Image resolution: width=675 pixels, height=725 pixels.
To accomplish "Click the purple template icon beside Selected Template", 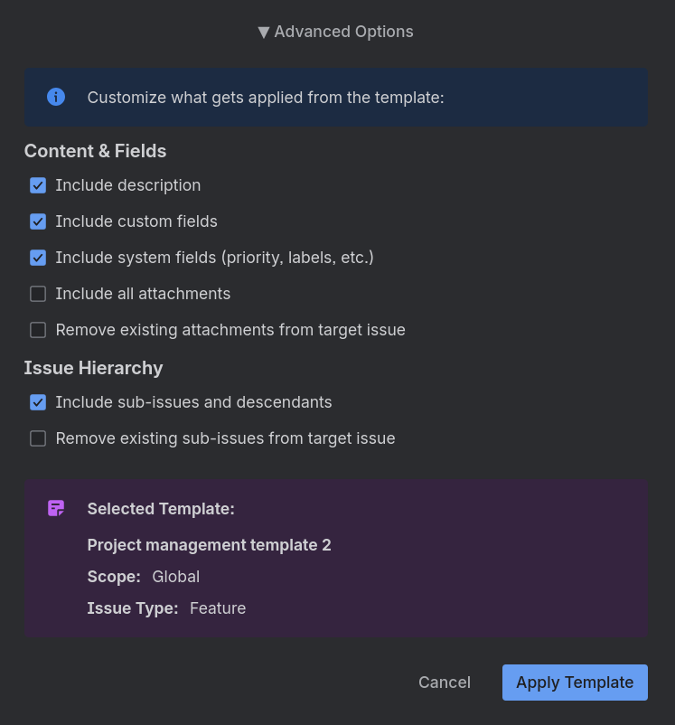I will [x=55, y=508].
